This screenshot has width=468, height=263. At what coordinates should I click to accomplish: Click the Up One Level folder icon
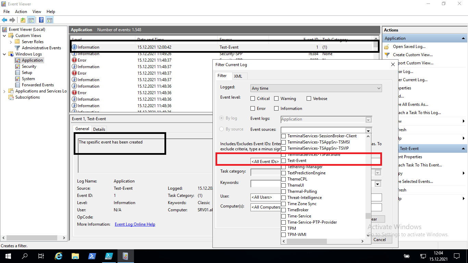pyautogui.click(x=23, y=20)
